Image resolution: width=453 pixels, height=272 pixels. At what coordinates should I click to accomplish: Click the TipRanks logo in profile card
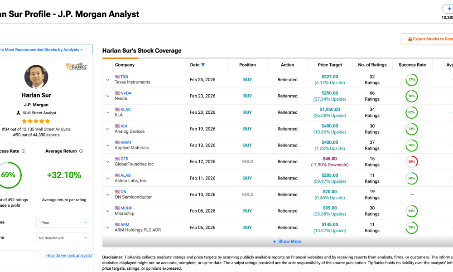click(77, 66)
